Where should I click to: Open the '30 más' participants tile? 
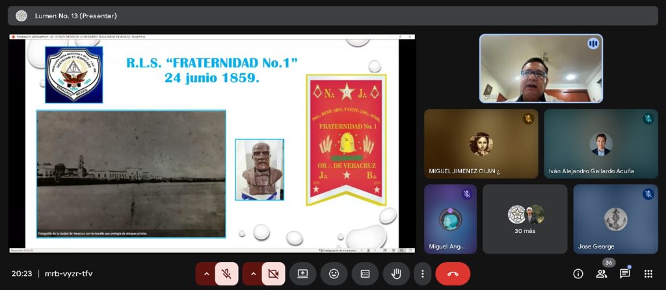(x=525, y=219)
